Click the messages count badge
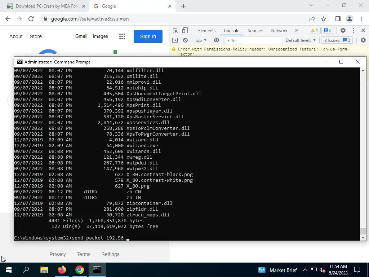 click(x=328, y=30)
